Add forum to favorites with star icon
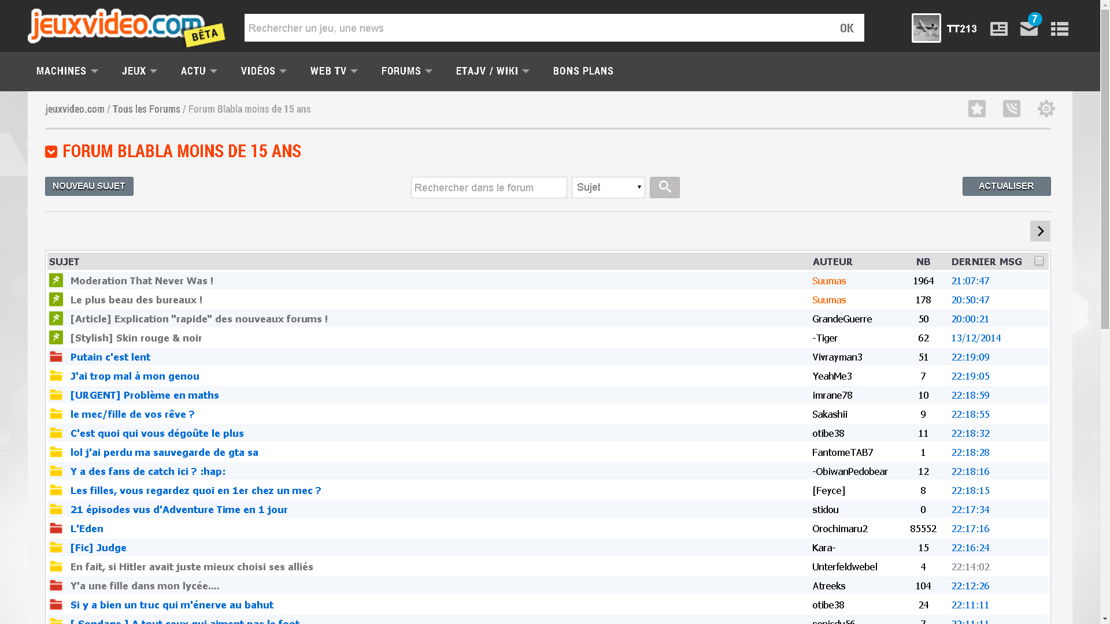This screenshot has width=1110, height=624. 977,109
